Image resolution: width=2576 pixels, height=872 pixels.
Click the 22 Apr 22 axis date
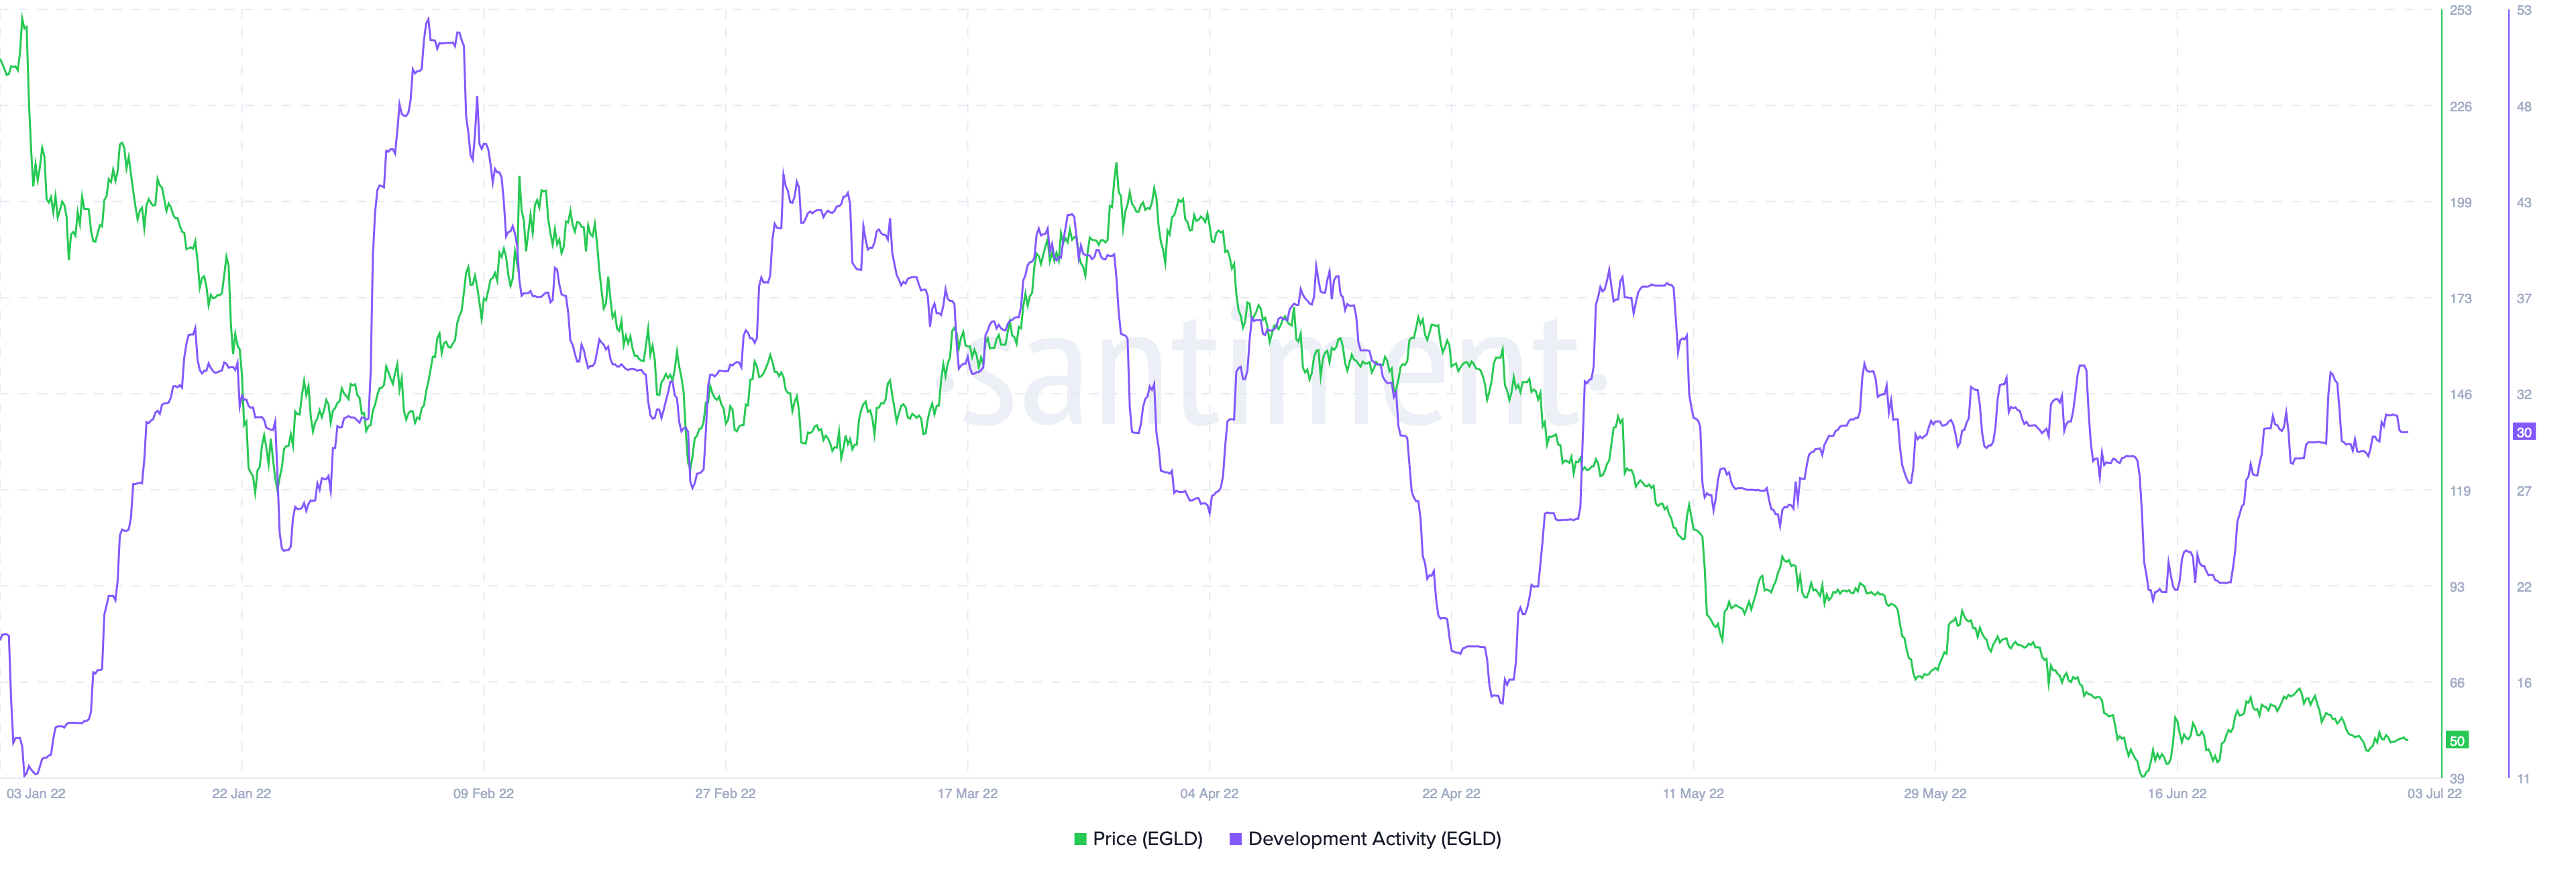coord(1451,794)
